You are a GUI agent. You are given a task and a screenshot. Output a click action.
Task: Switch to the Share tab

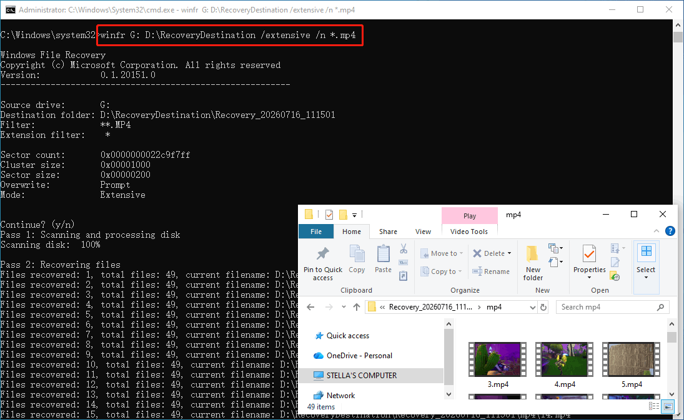click(x=388, y=232)
